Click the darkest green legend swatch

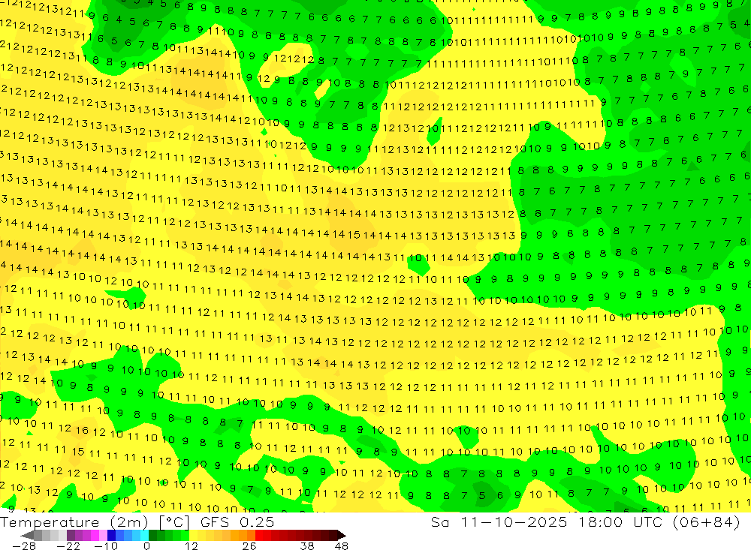(x=152, y=535)
